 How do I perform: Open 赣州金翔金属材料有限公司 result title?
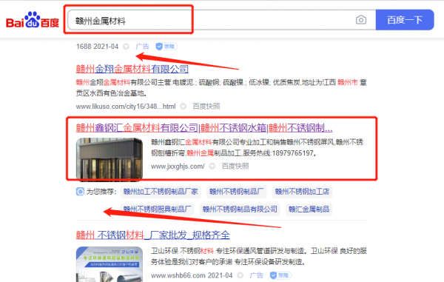coord(132,69)
